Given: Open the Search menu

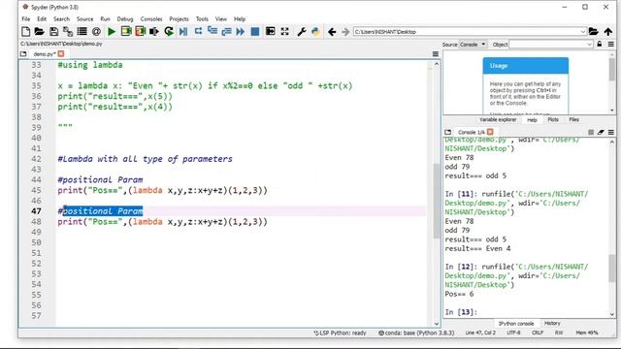Looking at the screenshot, I should click(x=61, y=19).
